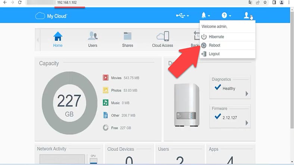The height and width of the screenshot is (165, 294).
Task: Select Logout from user menu
Action: pyautogui.click(x=228, y=54)
